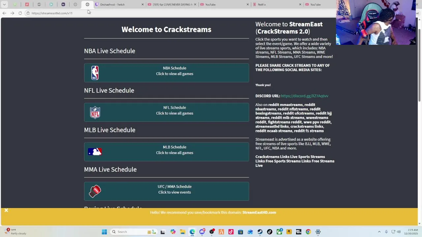Close the DeshaeFrost Twitch tab

142,5
